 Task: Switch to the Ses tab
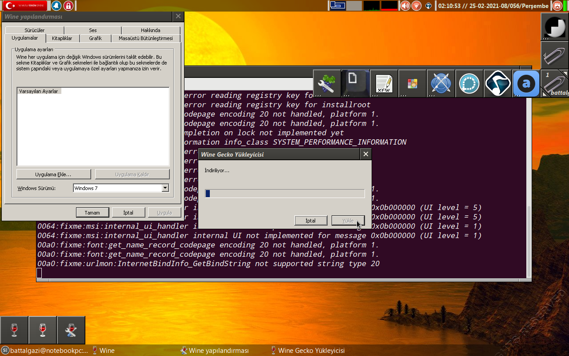pyautogui.click(x=93, y=30)
